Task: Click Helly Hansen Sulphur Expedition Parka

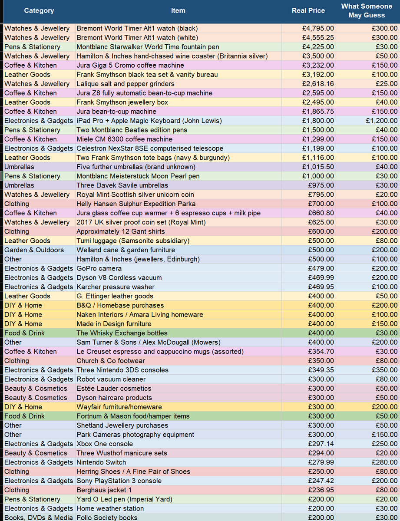Action: (179, 204)
